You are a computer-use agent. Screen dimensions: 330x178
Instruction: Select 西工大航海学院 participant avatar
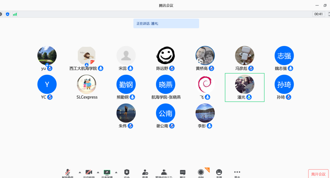(x=87, y=56)
